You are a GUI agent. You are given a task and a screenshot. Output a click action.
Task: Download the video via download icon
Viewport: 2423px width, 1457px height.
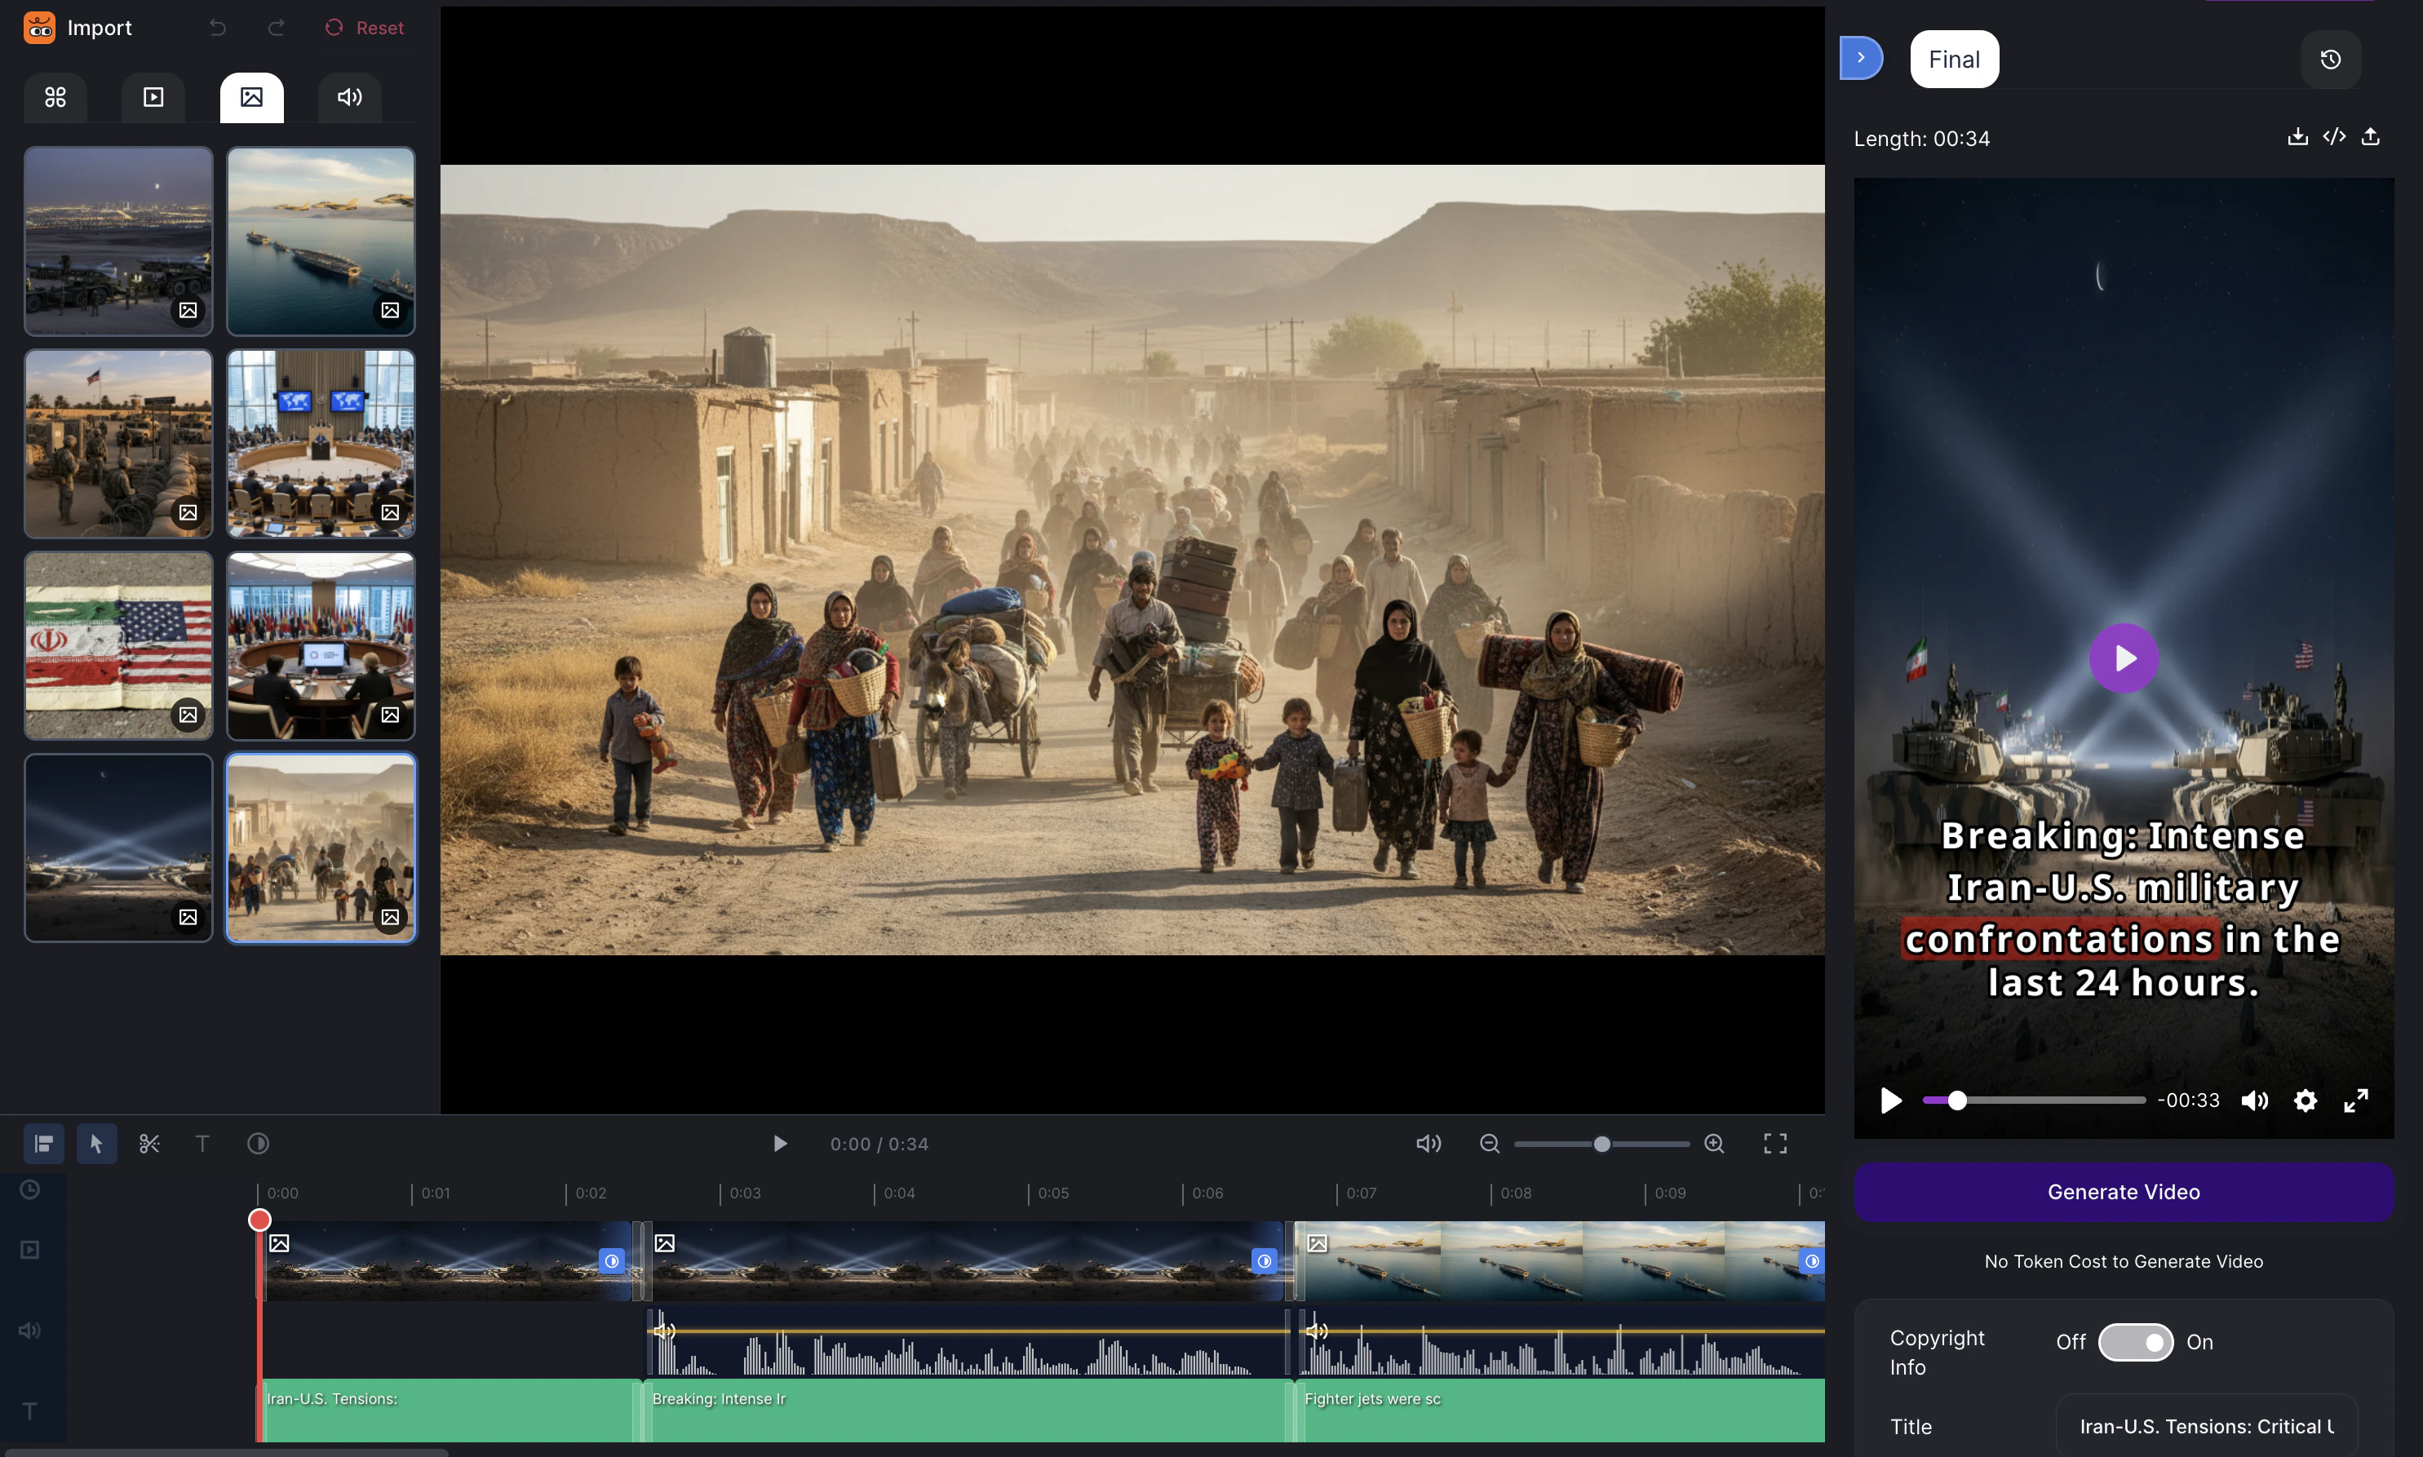2297,136
